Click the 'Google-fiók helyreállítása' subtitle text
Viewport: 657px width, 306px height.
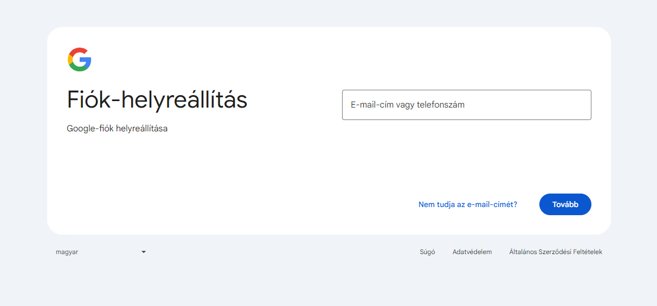point(117,129)
